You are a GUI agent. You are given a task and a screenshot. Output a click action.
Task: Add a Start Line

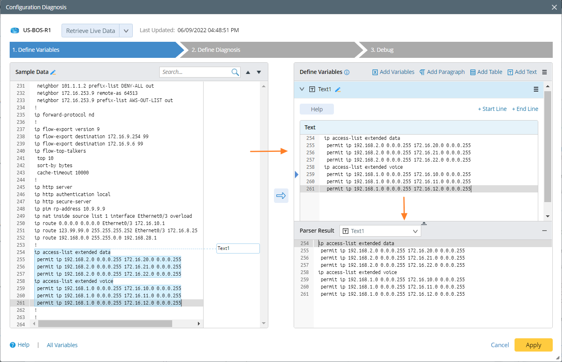[492, 109]
